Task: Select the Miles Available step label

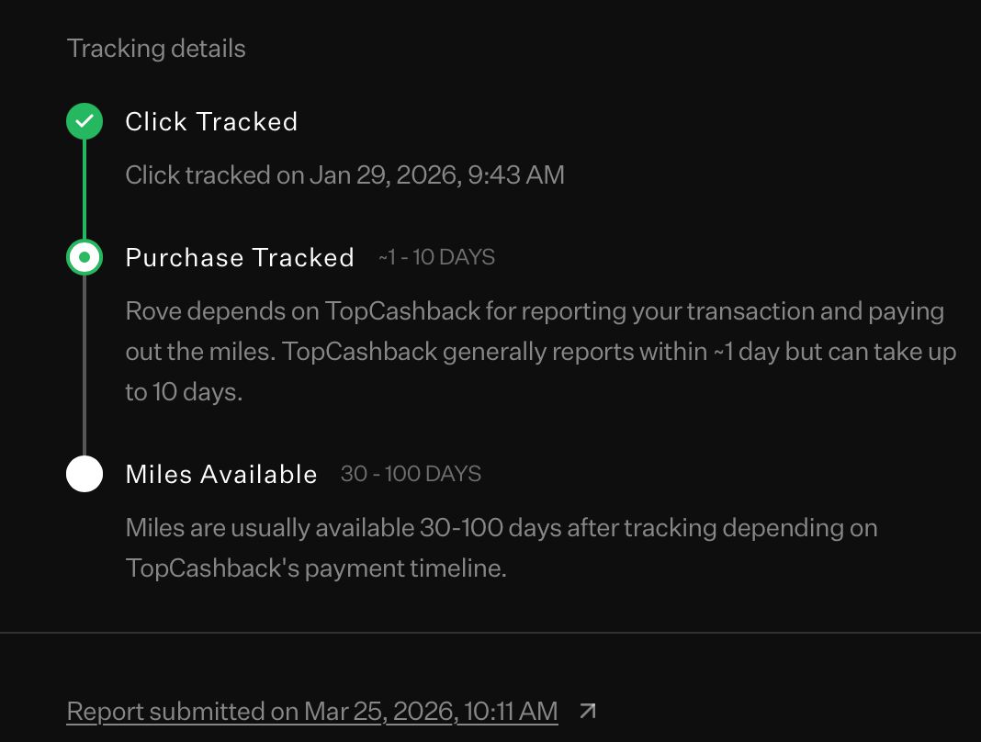Action: coord(220,474)
